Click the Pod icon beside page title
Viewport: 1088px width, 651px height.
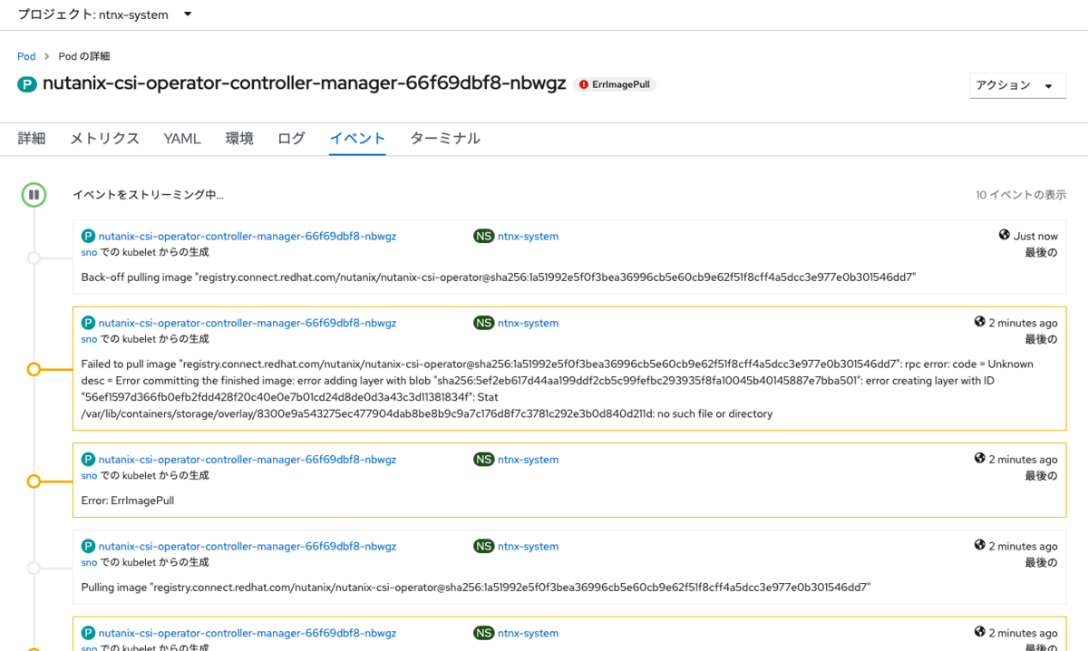point(27,84)
